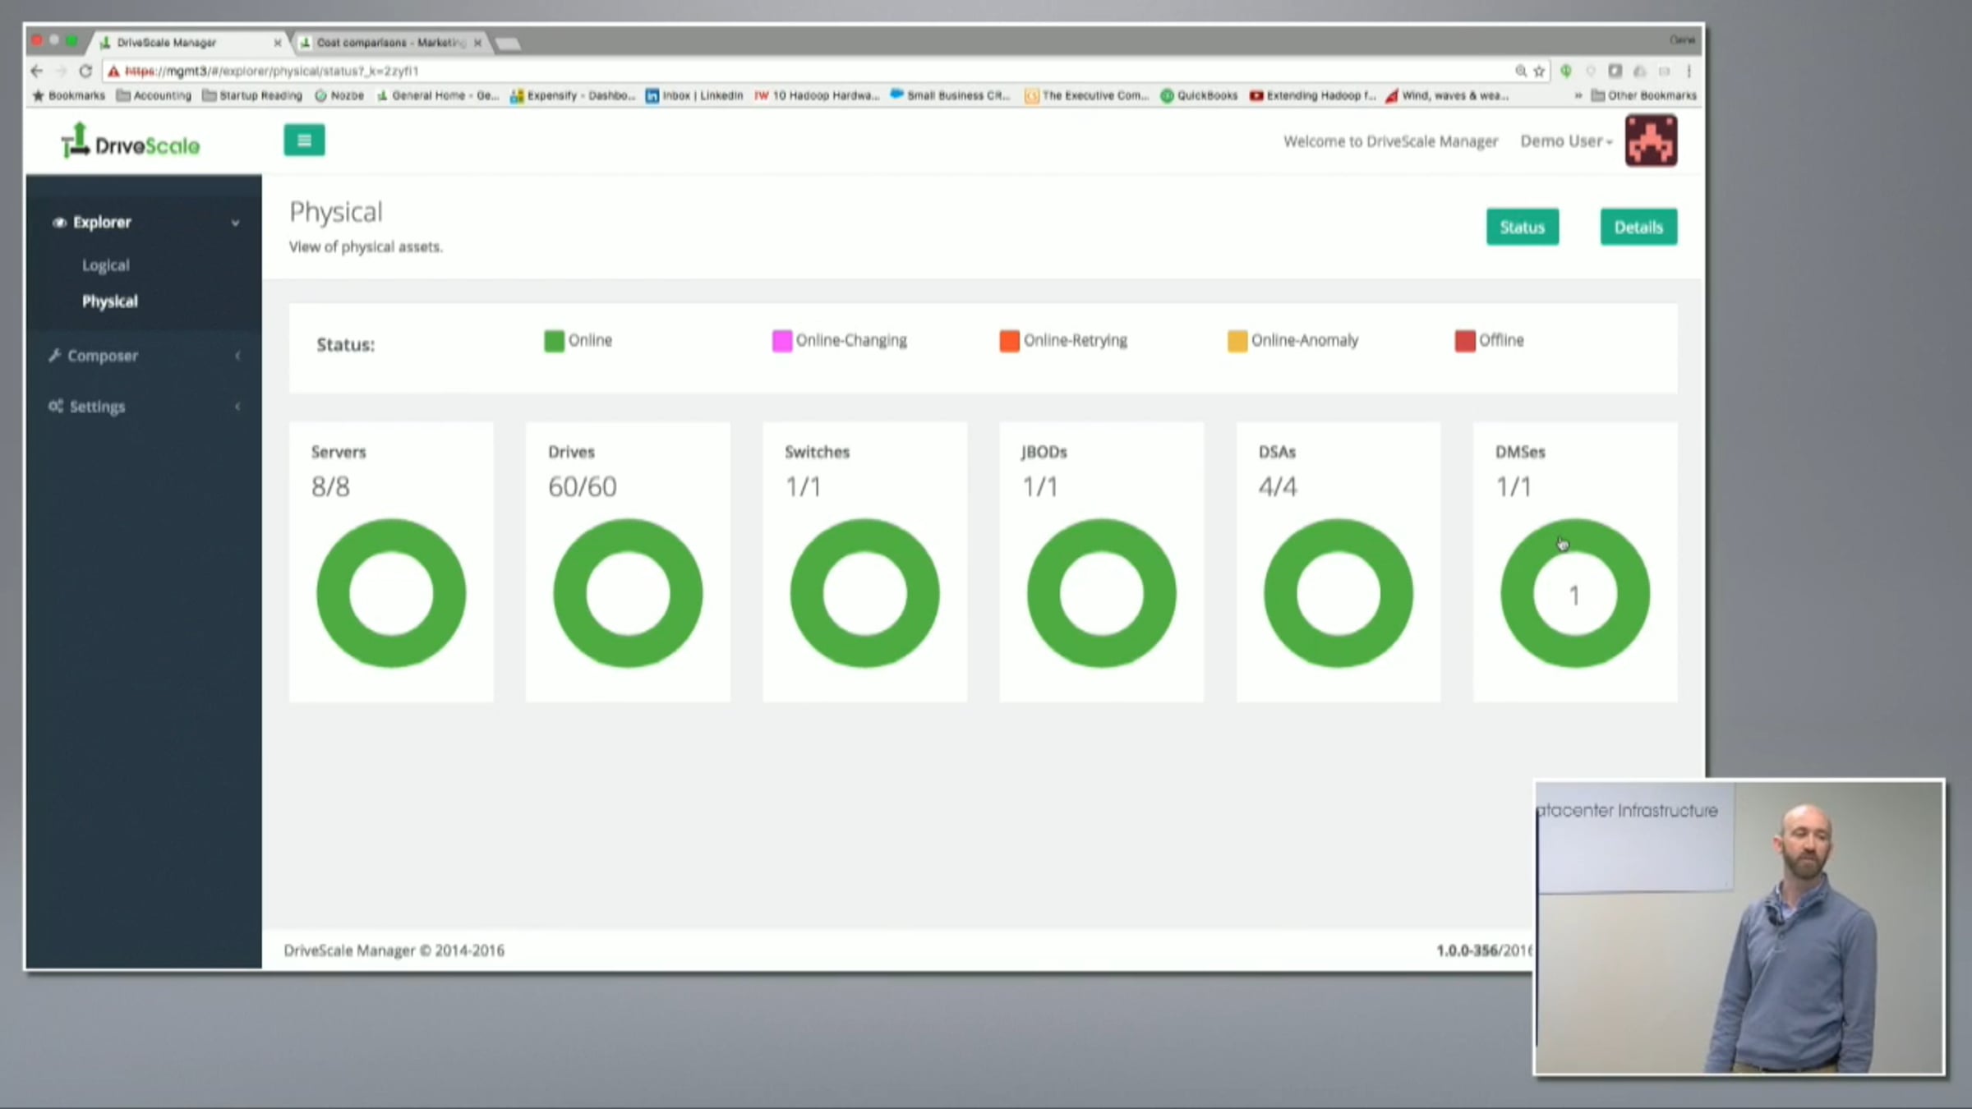Bookmark this page with the star icon
Image resolution: width=1972 pixels, height=1109 pixels.
point(1539,71)
